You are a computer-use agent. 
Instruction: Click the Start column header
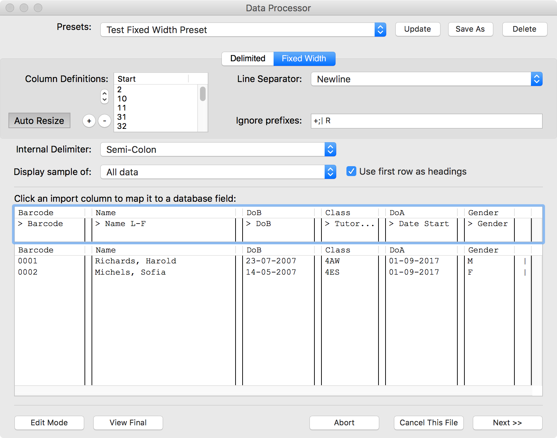(151, 79)
